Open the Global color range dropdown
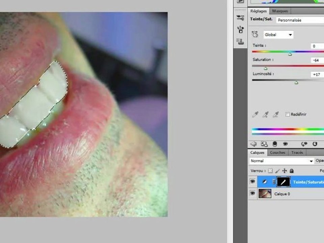 pyautogui.click(x=278, y=35)
